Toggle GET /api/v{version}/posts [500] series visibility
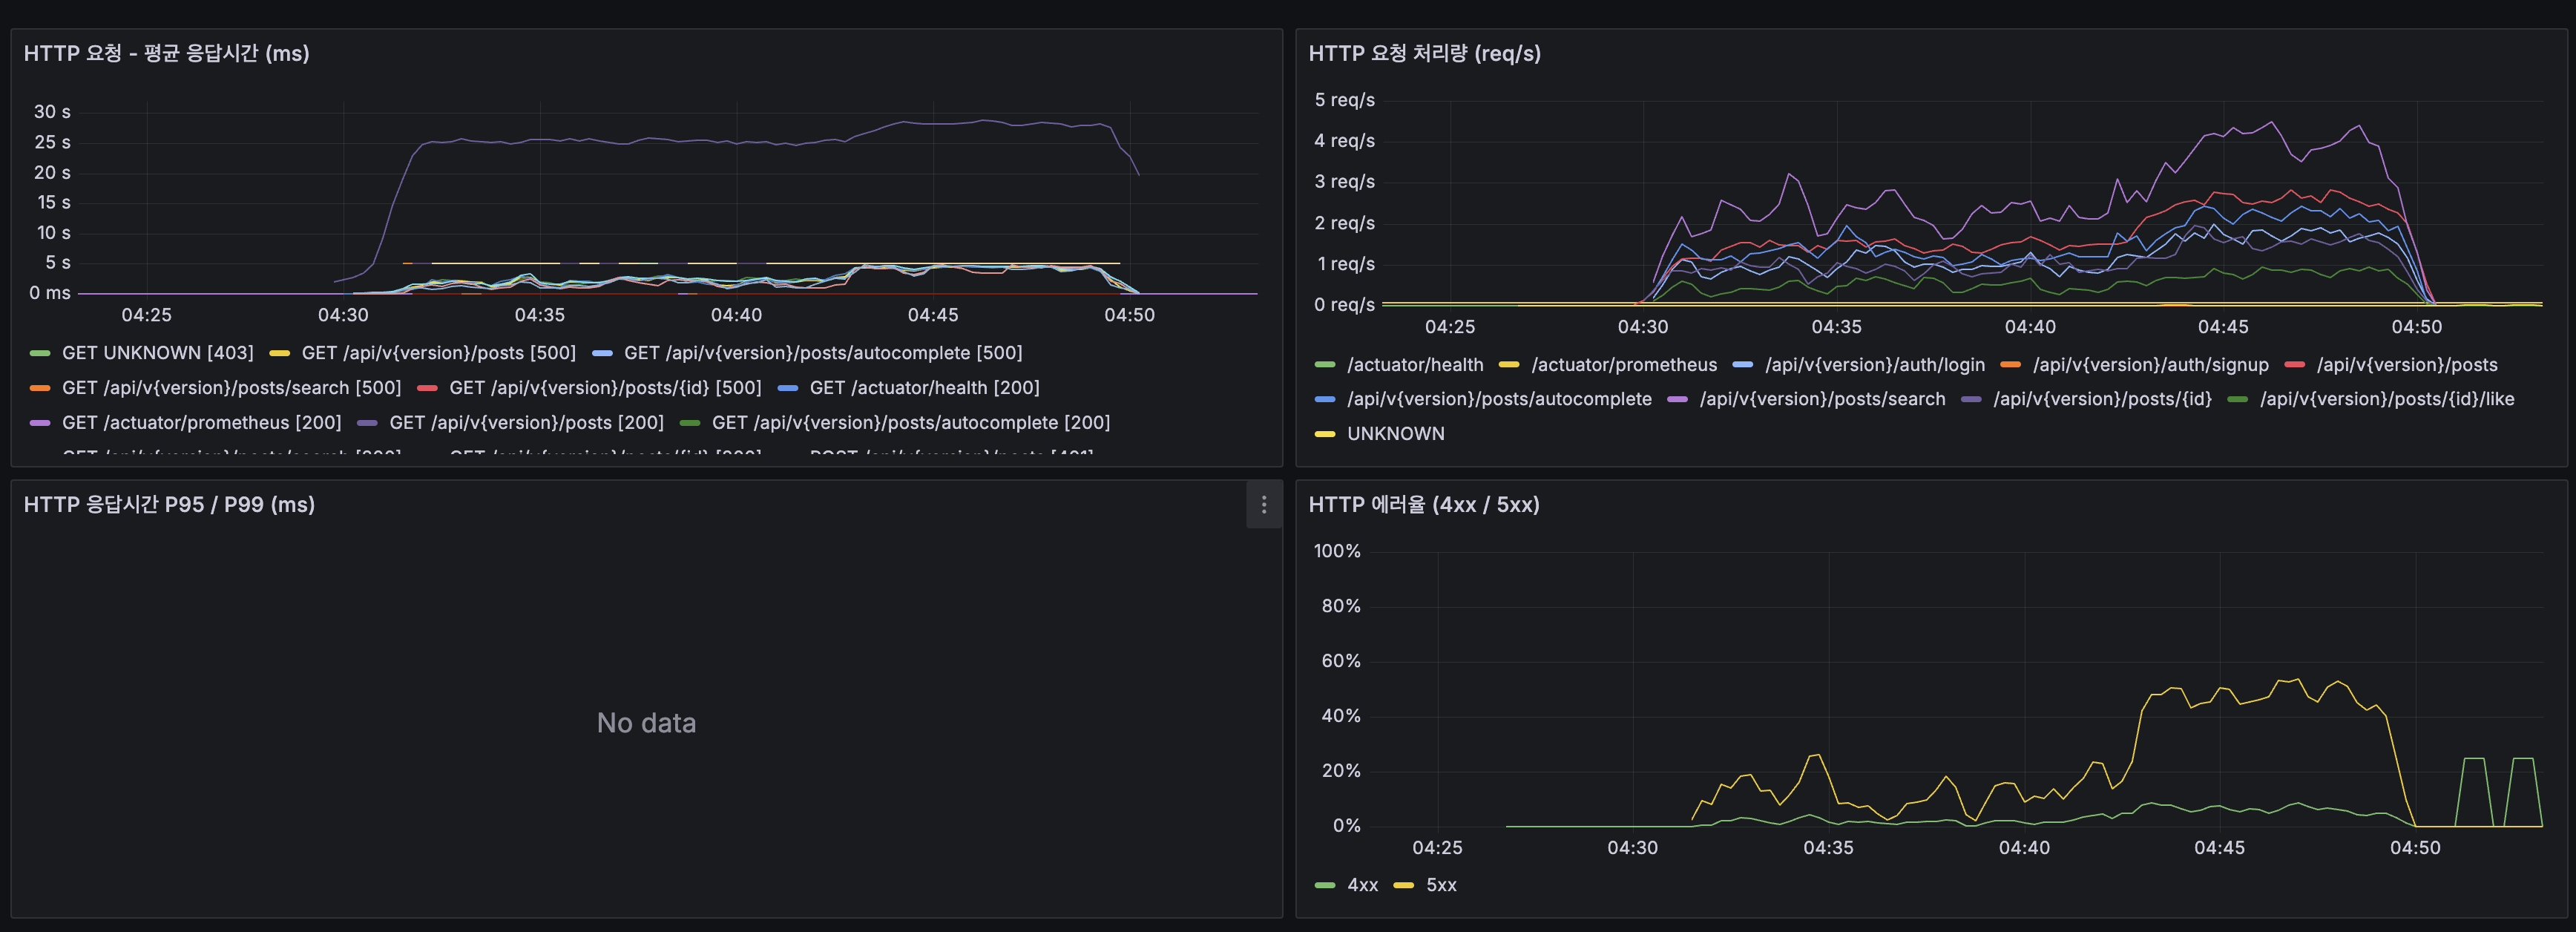The height and width of the screenshot is (932, 2576). [438, 353]
